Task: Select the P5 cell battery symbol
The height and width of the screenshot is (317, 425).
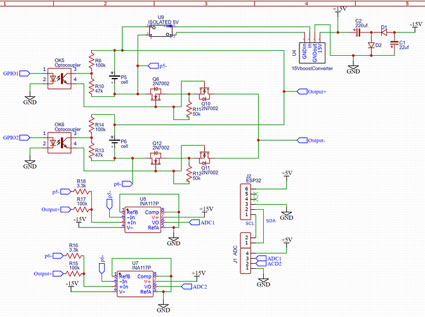Action: (114, 77)
